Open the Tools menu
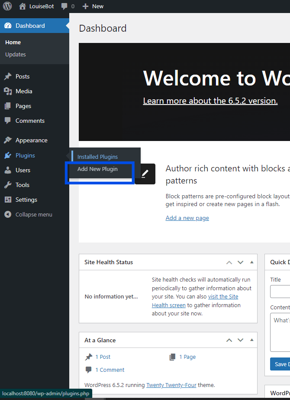The height and width of the screenshot is (400, 290). pos(34,185)
